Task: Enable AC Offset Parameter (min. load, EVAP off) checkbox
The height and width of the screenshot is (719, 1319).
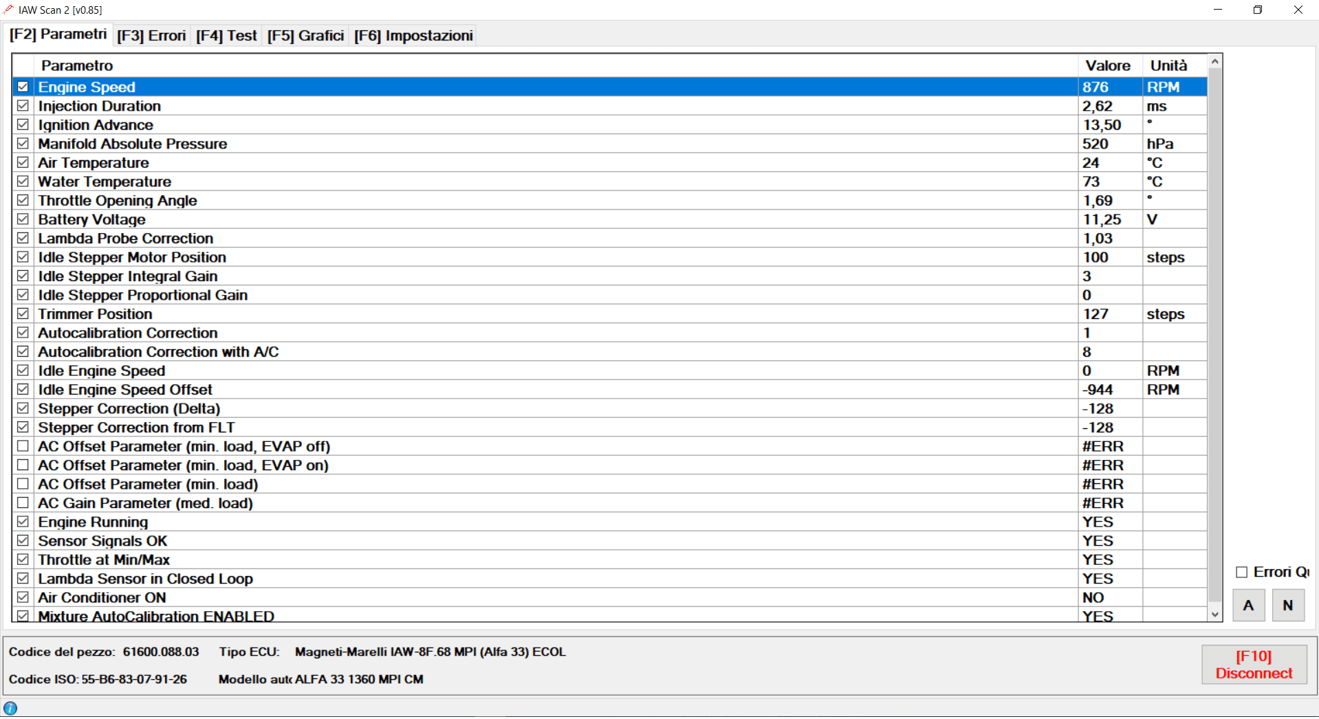Action: click(x=23, y=446)
